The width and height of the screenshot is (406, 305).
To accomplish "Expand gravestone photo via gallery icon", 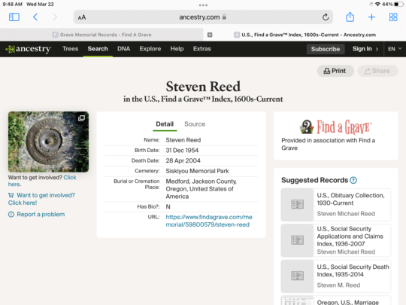I will 81,118.
